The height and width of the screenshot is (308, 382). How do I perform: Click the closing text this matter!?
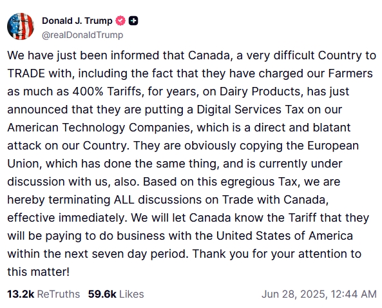[x=39, y=272]
